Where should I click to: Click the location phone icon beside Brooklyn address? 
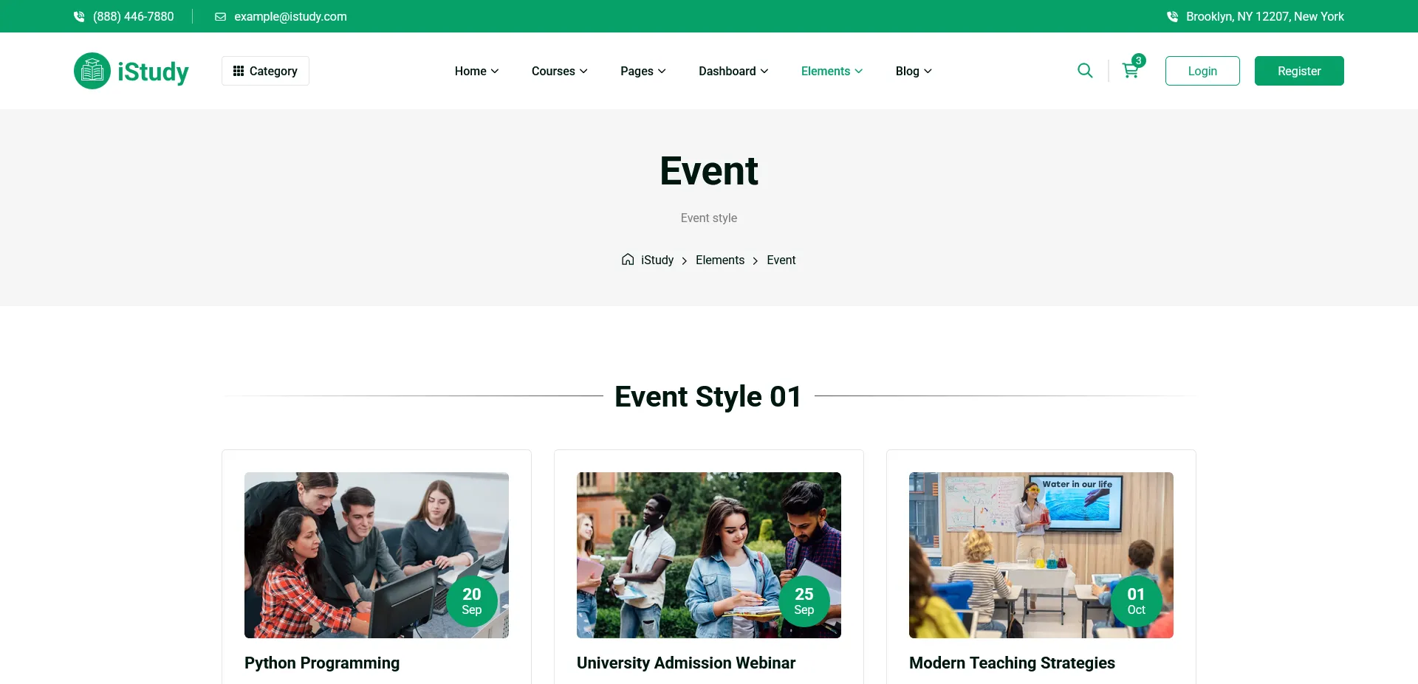[x=1172, y=16]
